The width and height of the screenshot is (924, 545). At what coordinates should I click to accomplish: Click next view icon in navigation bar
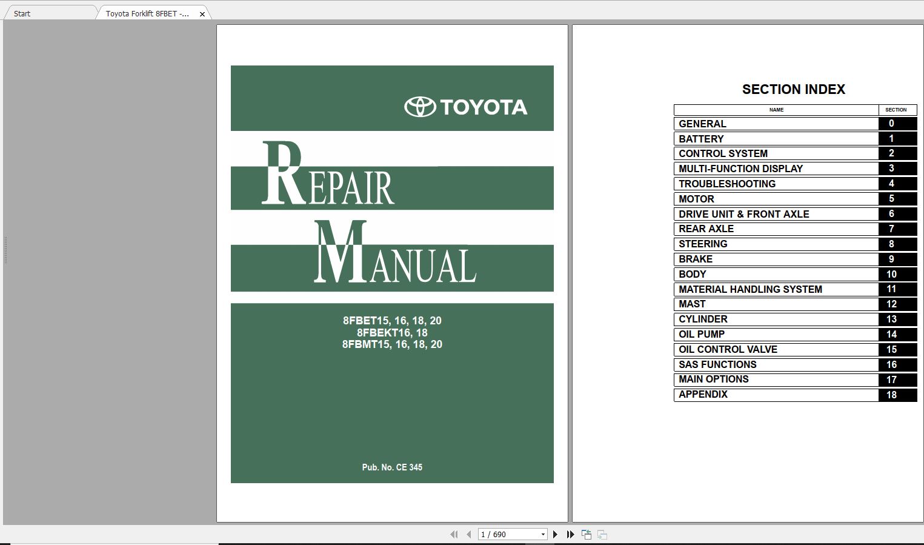pos(602,534)
